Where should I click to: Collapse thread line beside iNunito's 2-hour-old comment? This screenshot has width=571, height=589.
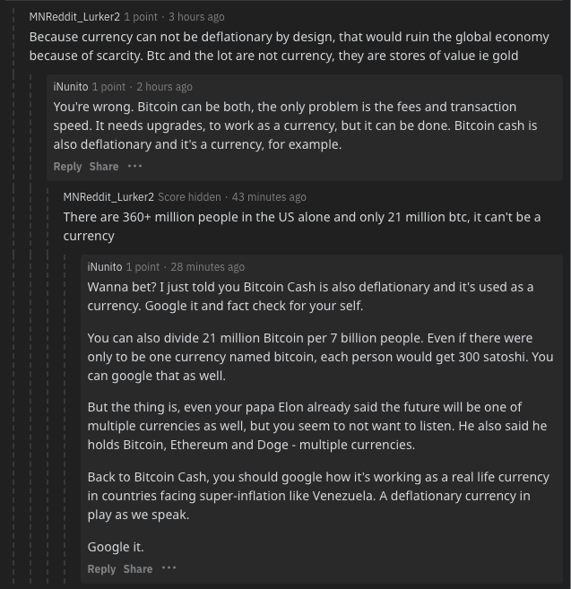(30, 329)
